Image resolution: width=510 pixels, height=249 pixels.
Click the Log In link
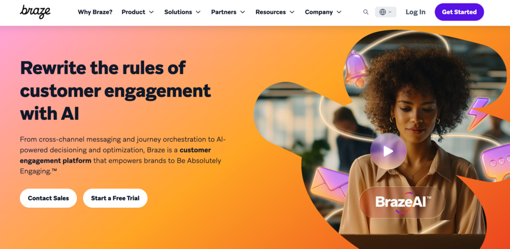pyautogui.click(x=415, y=12)
